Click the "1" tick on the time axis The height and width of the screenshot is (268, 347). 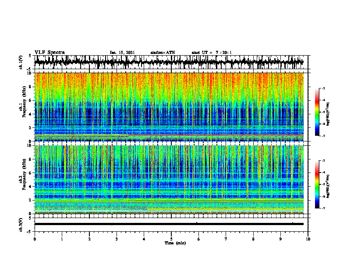(62, 239)
